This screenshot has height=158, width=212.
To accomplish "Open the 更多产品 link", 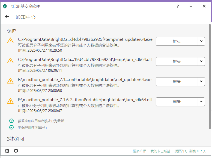I will click(139, 151).
